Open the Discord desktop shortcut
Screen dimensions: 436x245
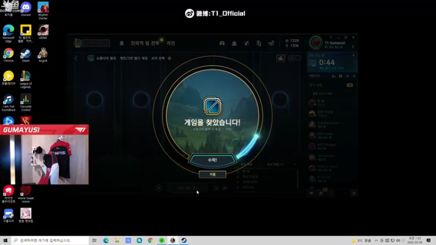[x=26, y=9]
